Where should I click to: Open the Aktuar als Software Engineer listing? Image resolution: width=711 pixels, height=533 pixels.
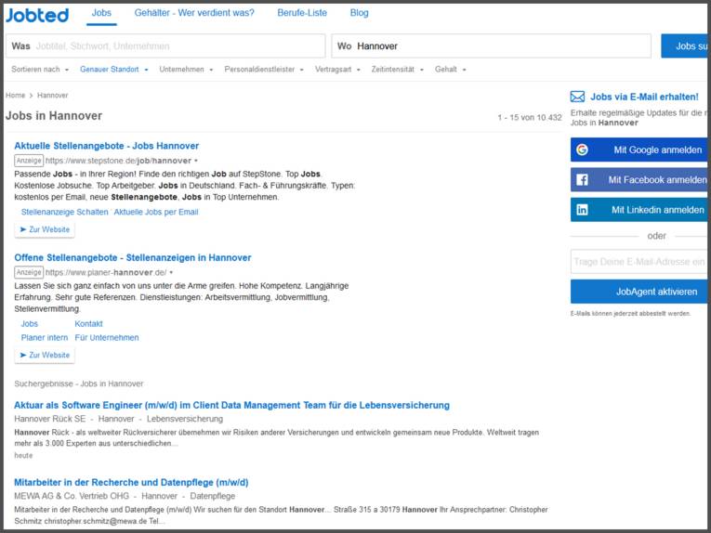231,405
